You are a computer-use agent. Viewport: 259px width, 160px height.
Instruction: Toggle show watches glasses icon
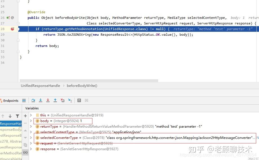point(25,152)
